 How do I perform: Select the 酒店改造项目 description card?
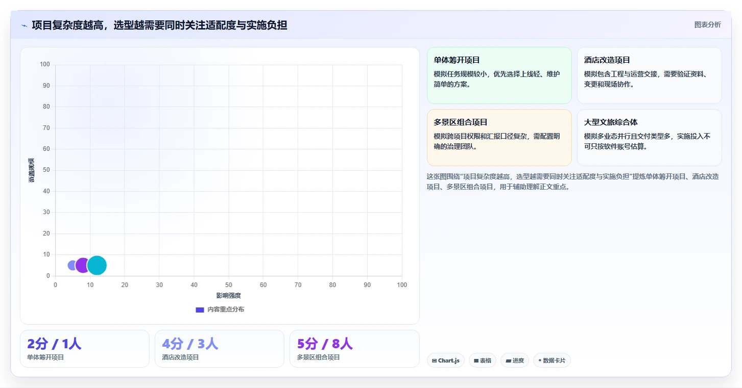[649, 75]
